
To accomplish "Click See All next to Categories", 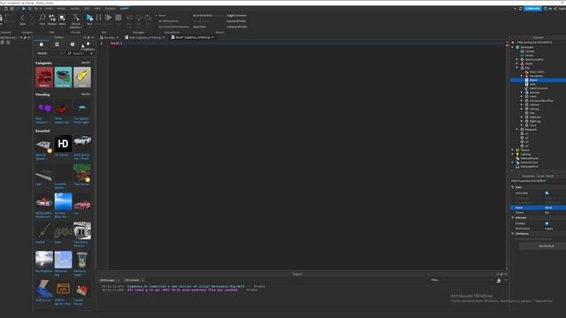I will click(86, 63).
